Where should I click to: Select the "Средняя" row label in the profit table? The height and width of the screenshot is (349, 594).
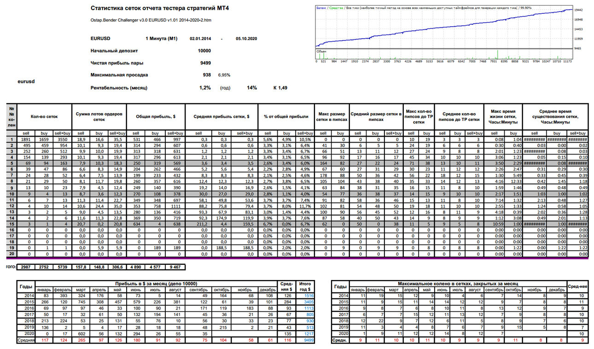pyautogui.click(x=26, y=340)
